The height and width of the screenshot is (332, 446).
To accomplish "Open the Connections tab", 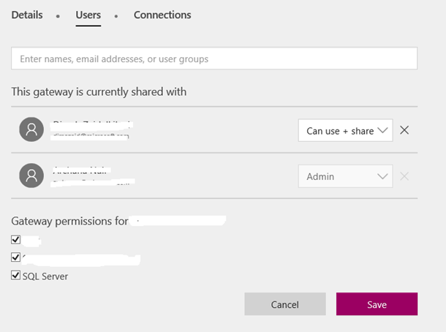I will click(x=162, y=15).
